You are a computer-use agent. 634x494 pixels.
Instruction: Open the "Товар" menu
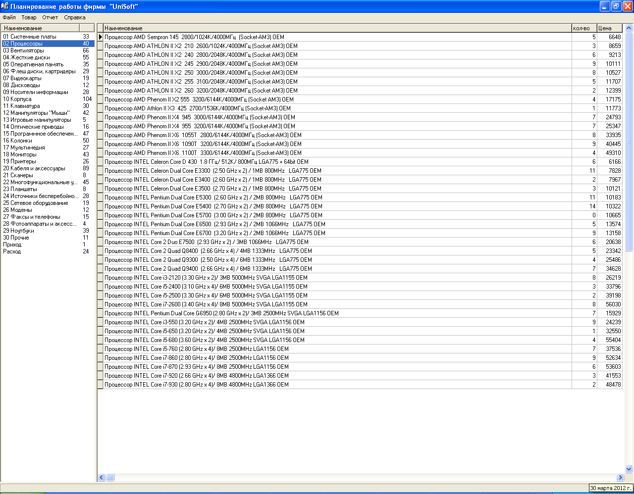[29, 17]
